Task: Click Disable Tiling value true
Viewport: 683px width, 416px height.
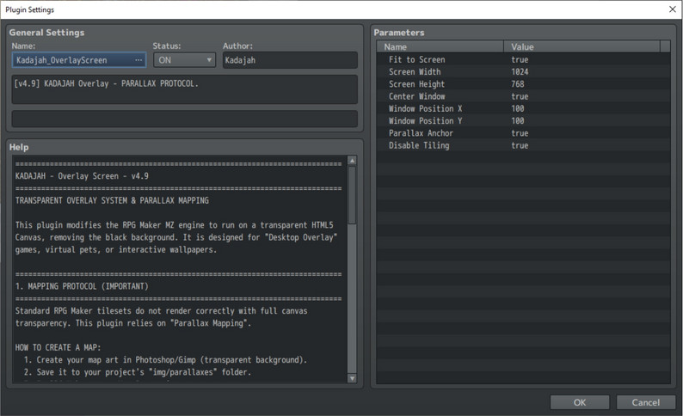Action: pyautogui.click(x=520, y=145)
